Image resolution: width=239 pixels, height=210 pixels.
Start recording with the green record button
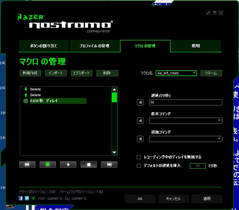click(x=48, y=165)
